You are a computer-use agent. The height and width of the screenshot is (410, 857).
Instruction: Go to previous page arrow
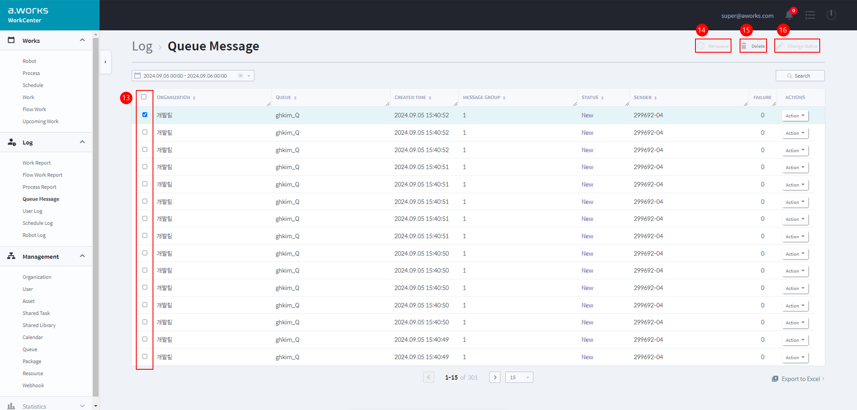tap(428, 377)
